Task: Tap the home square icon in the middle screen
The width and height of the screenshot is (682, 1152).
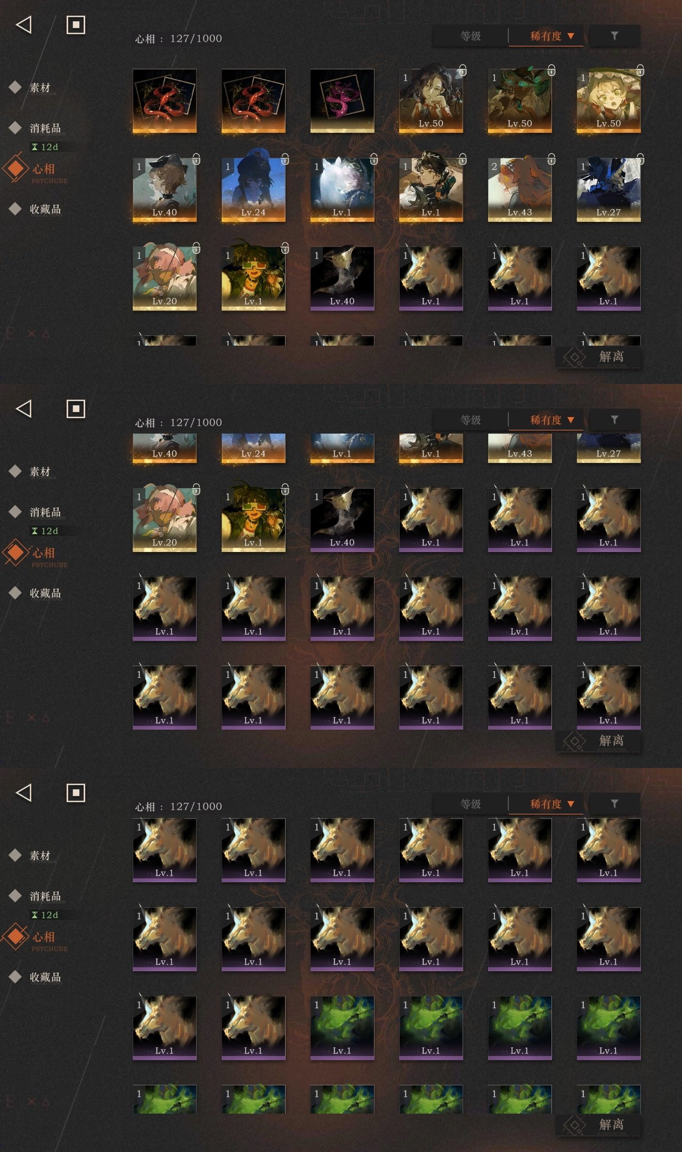Action: 76,409
